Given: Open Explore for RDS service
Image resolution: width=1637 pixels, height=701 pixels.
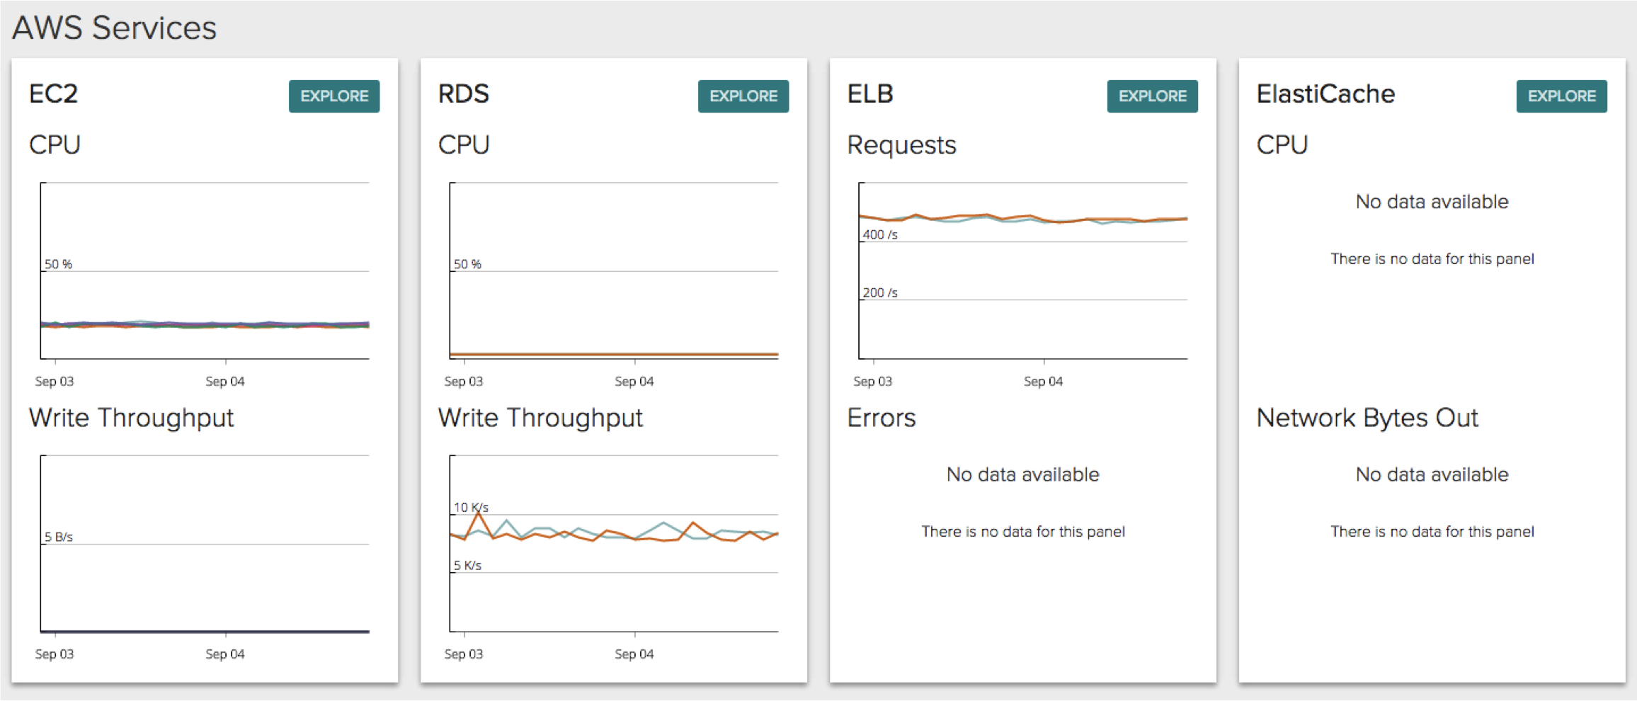Looking at the screenshot, I should [x=743, y=96].
